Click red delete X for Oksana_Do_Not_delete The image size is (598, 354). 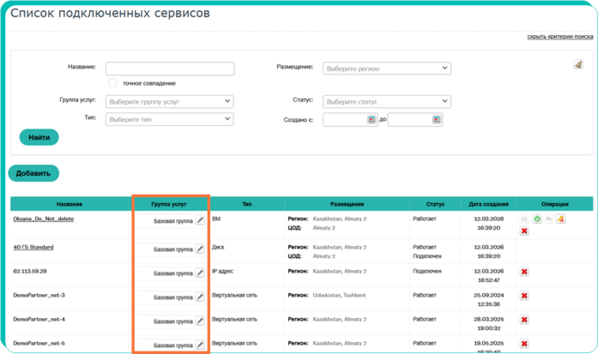tap(524, 231)
